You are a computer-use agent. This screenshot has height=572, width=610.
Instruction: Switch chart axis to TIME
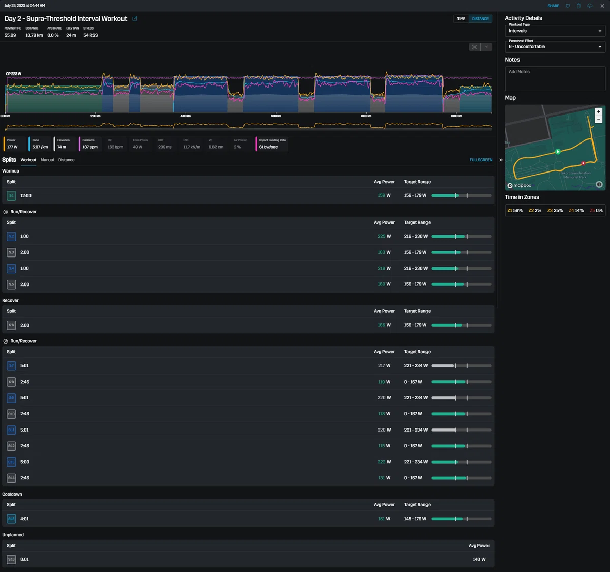pos(461,19)
